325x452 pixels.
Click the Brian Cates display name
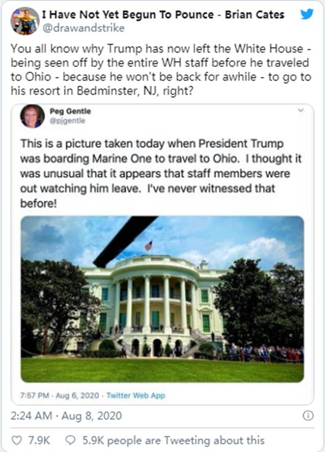click(163, 15)
